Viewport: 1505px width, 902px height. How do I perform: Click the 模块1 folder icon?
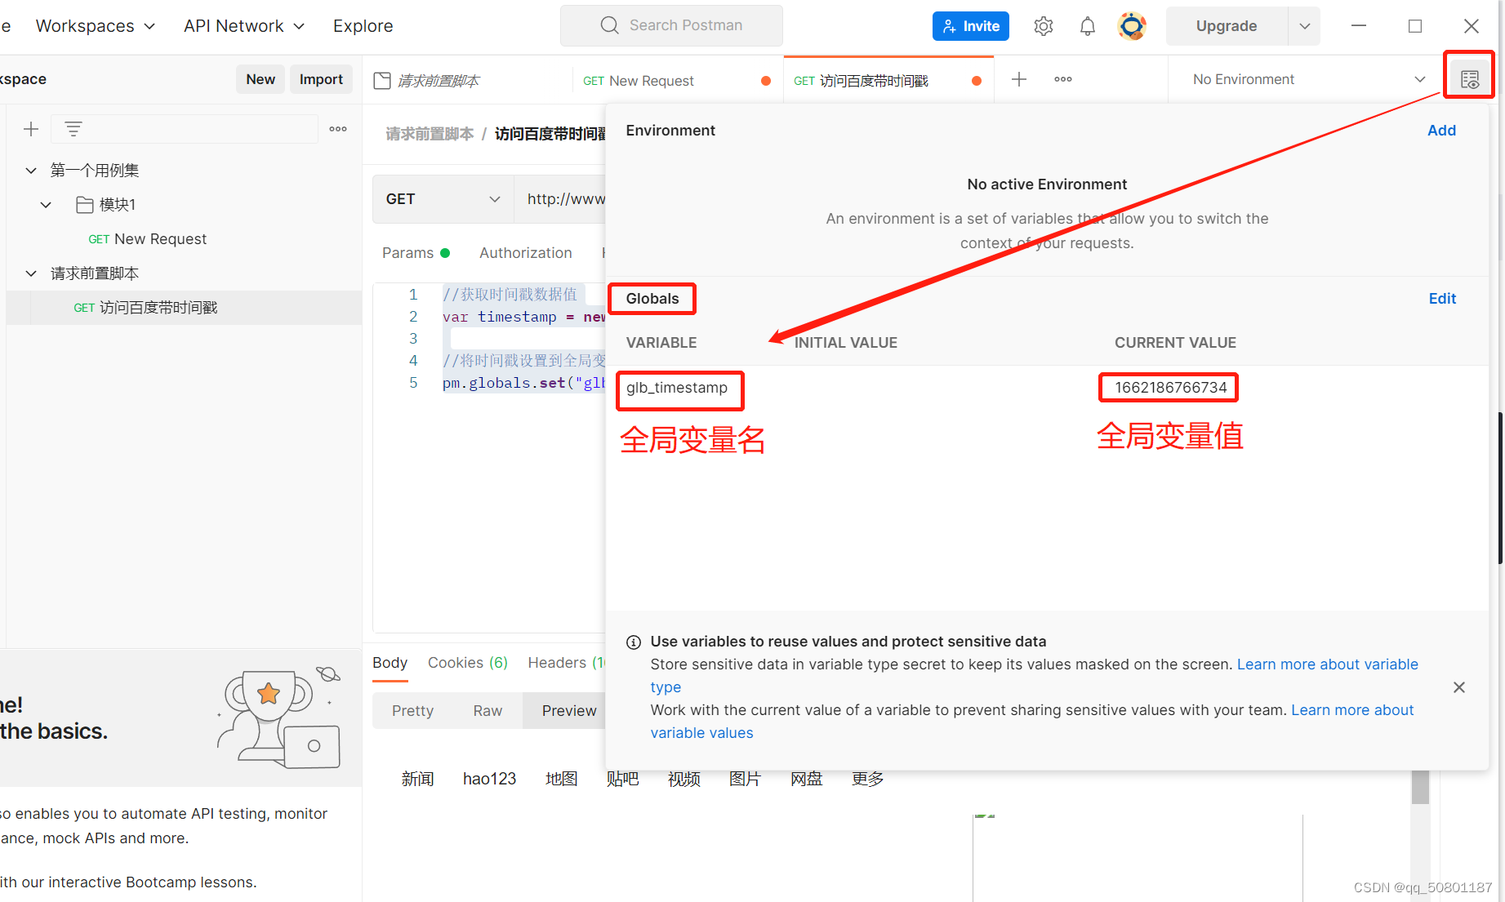pos(84,205)
